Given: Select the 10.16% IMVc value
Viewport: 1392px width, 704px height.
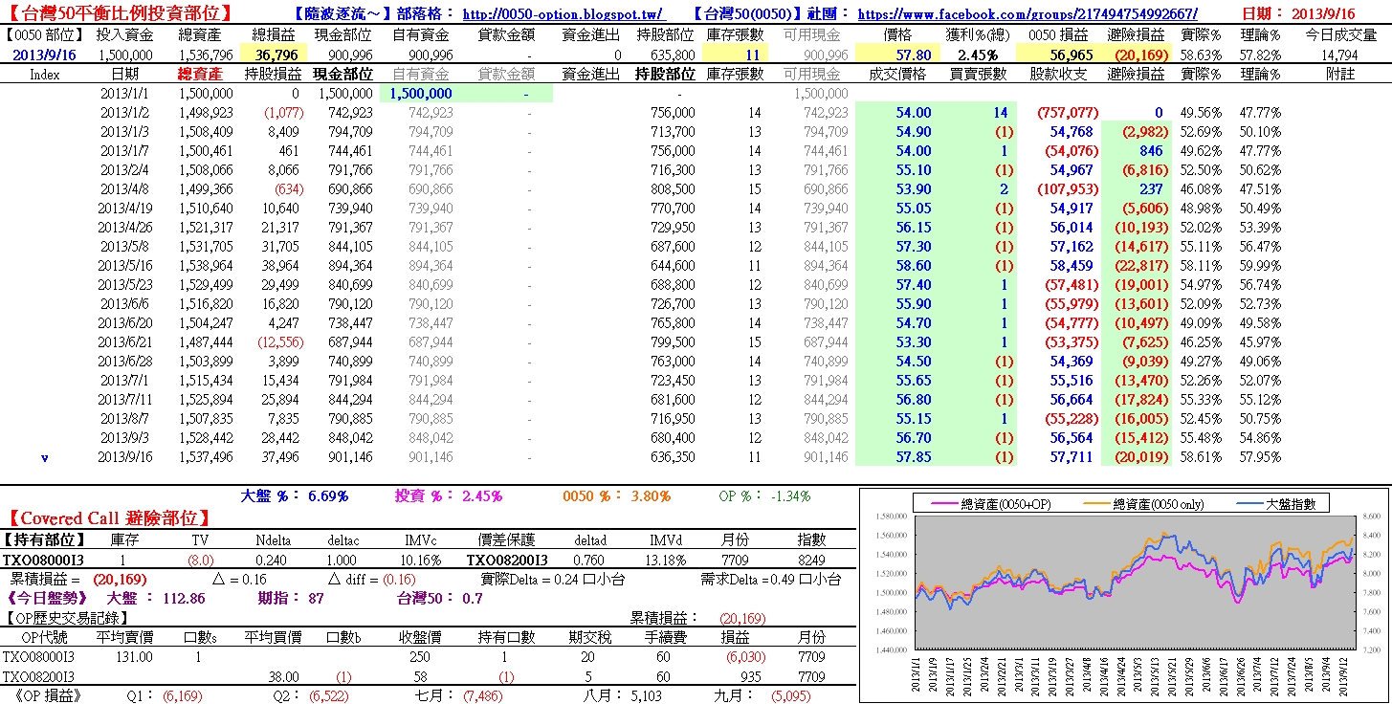Looking at the screenshot, I should (422, 560).
